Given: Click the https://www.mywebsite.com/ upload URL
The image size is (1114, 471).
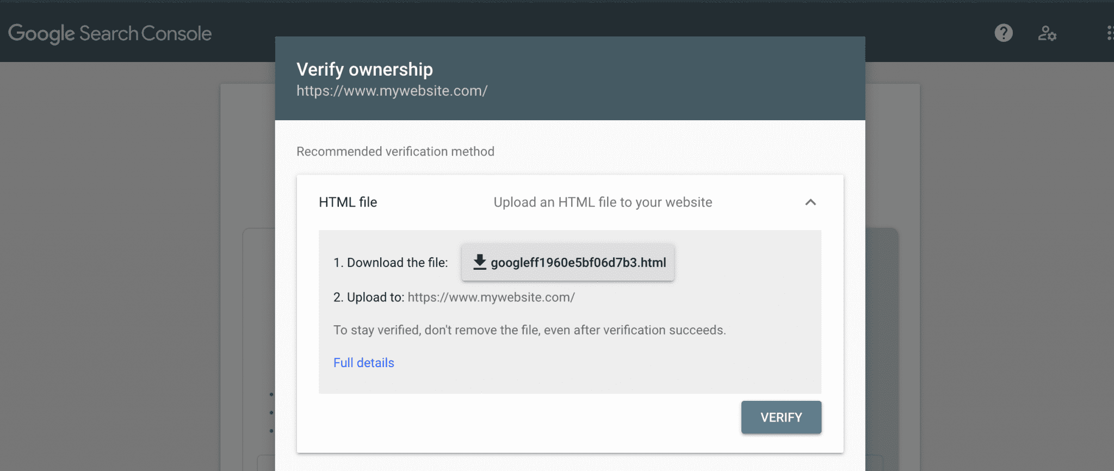Looking at the screenshot, I should coord(491,297).
